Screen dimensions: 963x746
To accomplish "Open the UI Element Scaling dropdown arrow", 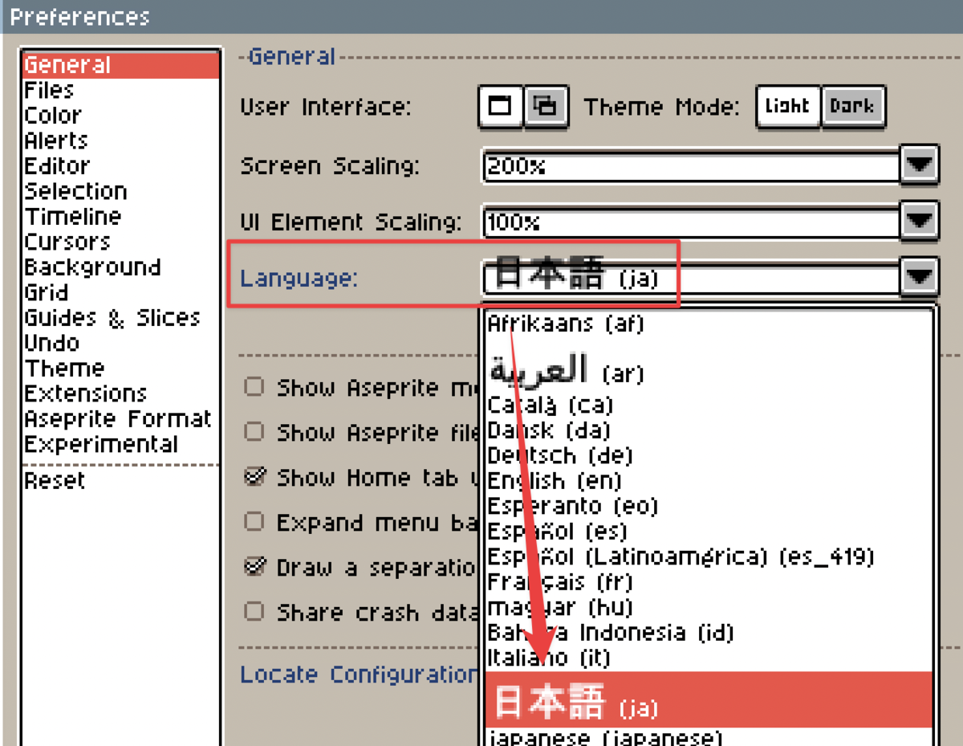I will [920, 221].
